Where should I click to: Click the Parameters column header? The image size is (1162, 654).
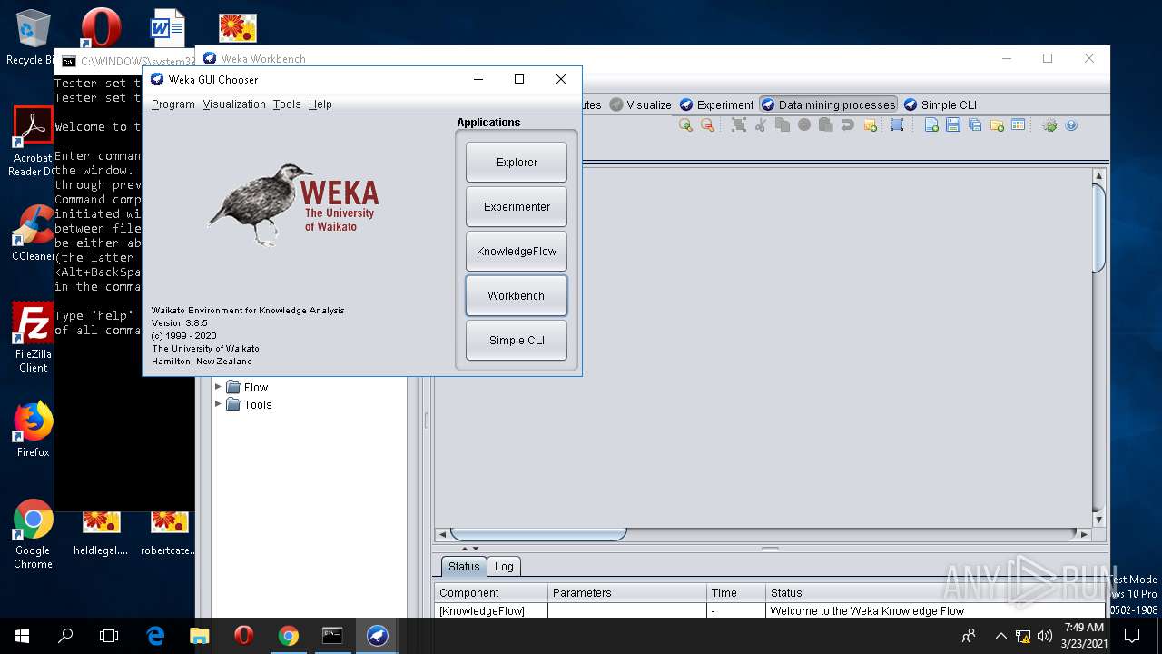[627, 592]
